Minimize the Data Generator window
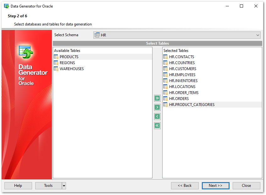Image resolution: width=266 pixels, height=195 pixels. [x=227, y=6]
